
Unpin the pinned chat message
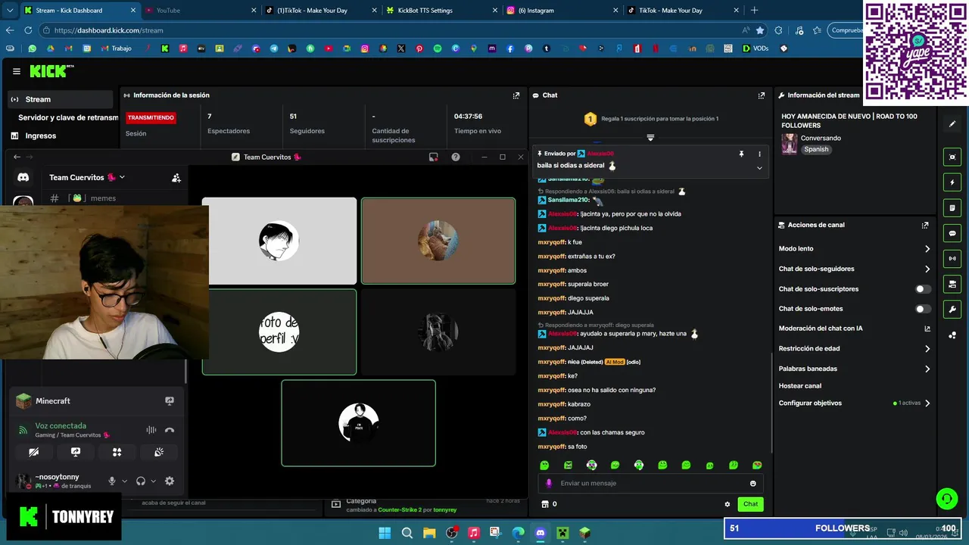[x=742, y=154]
